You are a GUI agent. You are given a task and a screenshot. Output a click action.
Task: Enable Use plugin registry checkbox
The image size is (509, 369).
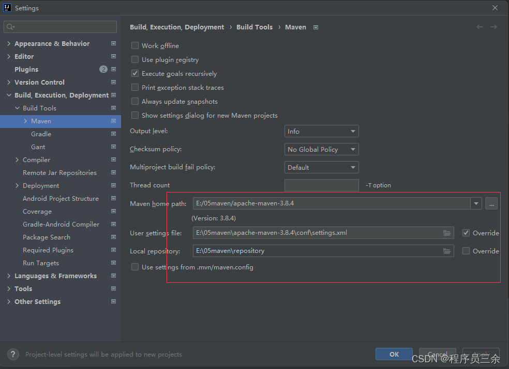[x=135, y=60]
